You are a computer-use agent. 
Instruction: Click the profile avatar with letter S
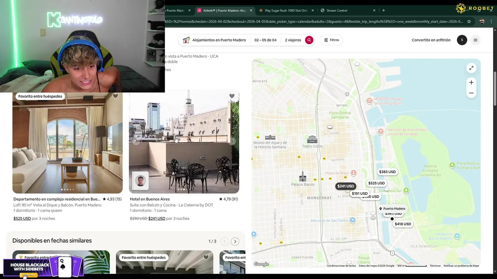click(462, 40)
